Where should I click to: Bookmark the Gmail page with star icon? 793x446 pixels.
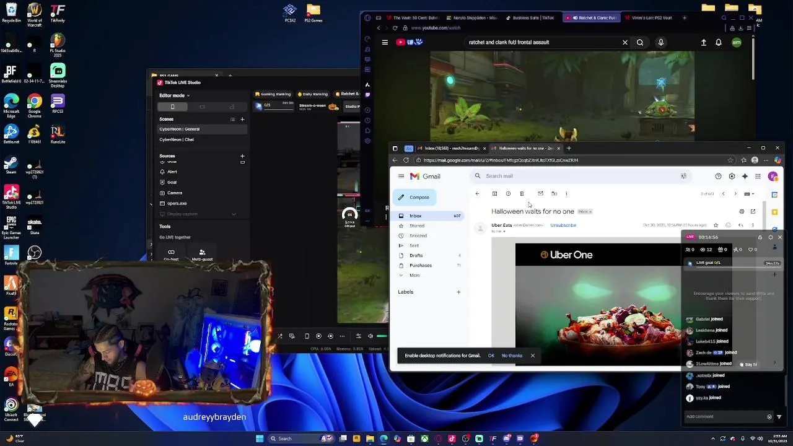coord(730,160)
